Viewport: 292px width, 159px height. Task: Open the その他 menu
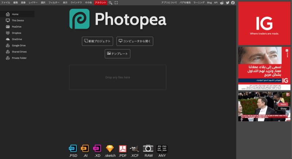pos(88,3)
